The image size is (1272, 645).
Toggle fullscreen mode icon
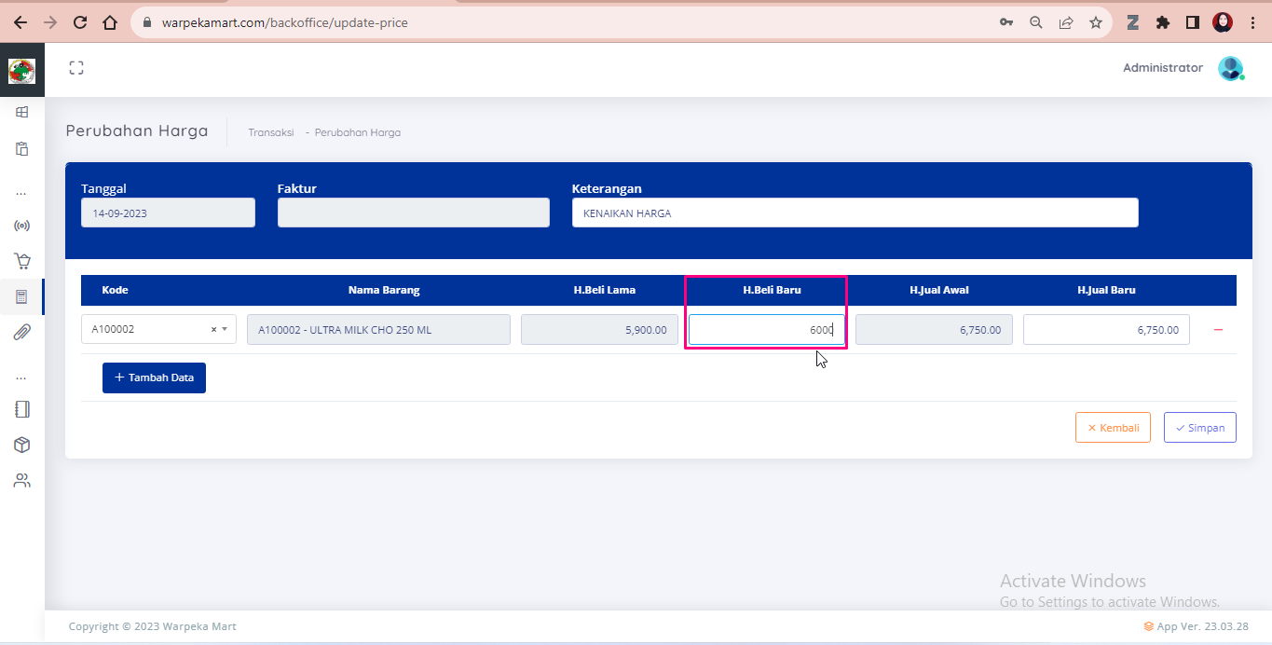click(76, 68)
